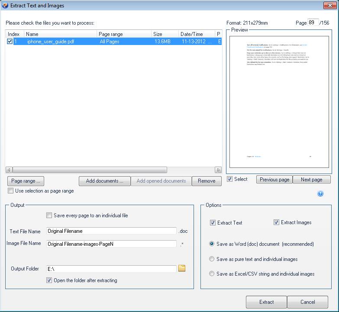Check Save every page to individual file
339x312 pixels.
pos(49,216)
